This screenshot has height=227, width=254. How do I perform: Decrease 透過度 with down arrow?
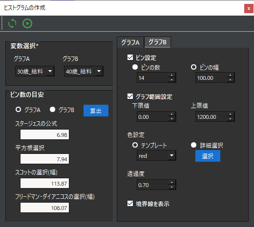point(171,187)
